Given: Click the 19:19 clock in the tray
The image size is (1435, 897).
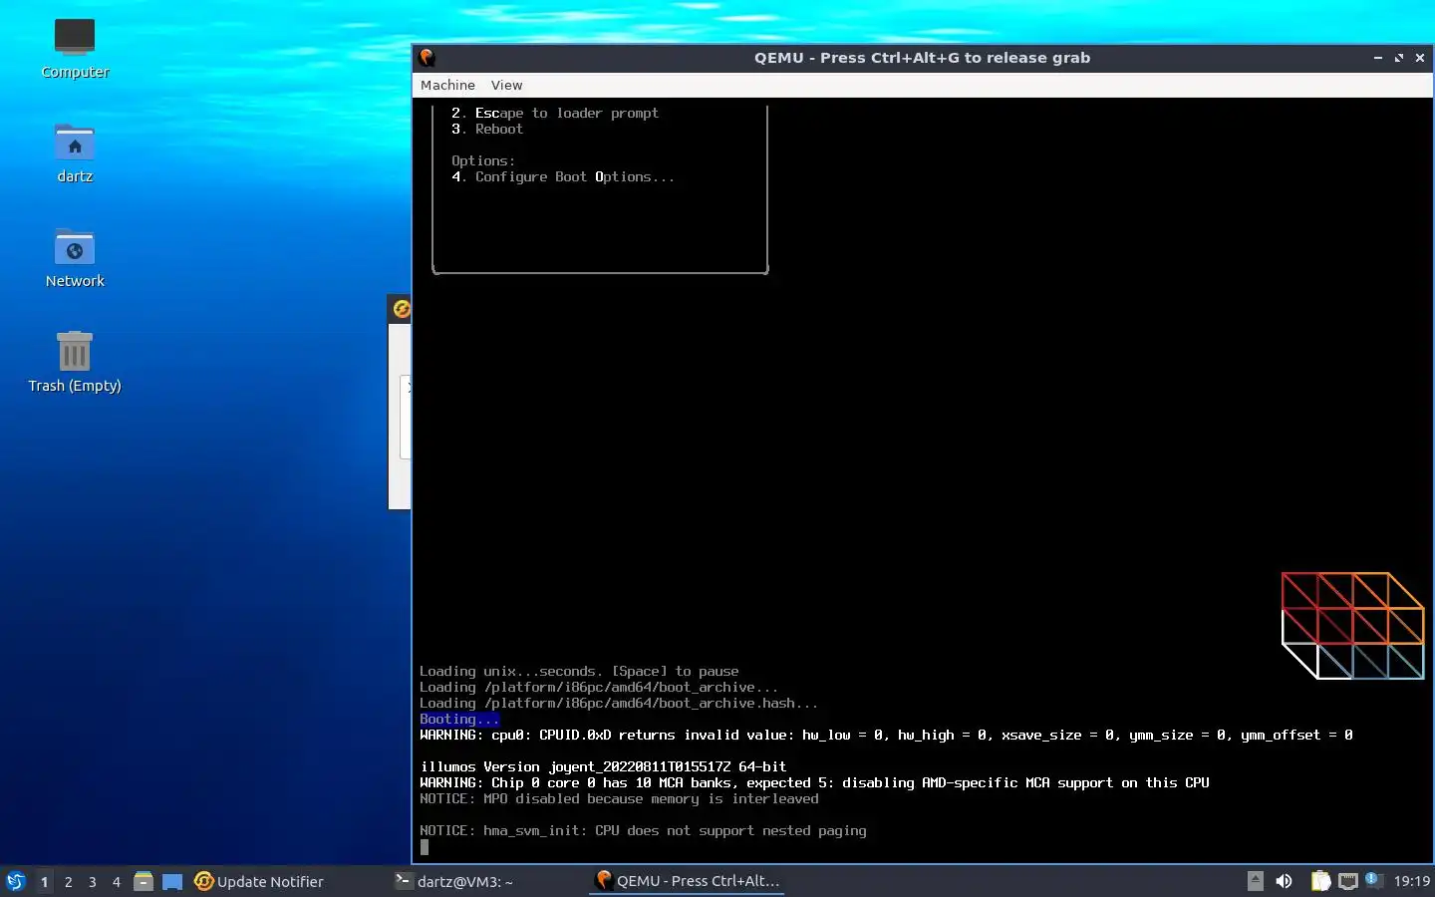Looking at the screenshot, I should pos(1411,881).
